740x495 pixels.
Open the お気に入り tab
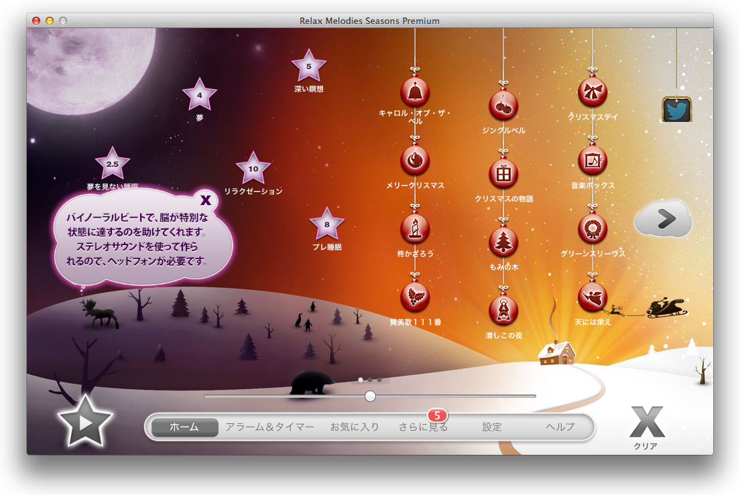click(x=355, y=427)
